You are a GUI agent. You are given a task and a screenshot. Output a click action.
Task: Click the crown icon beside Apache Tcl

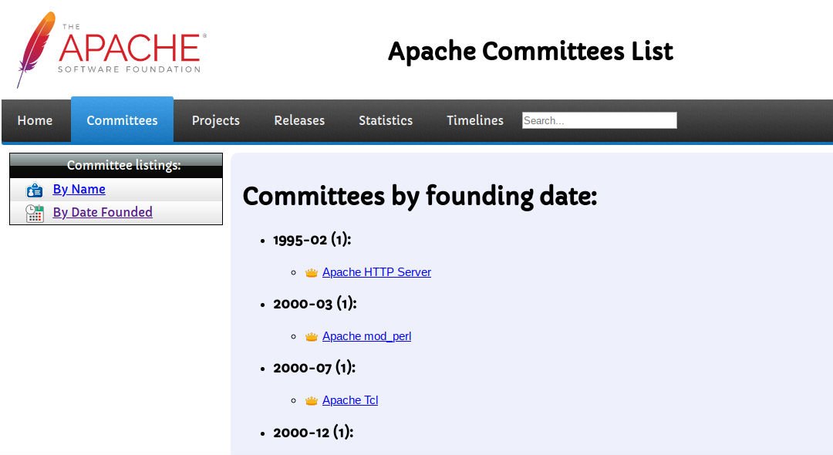[312, 401]
